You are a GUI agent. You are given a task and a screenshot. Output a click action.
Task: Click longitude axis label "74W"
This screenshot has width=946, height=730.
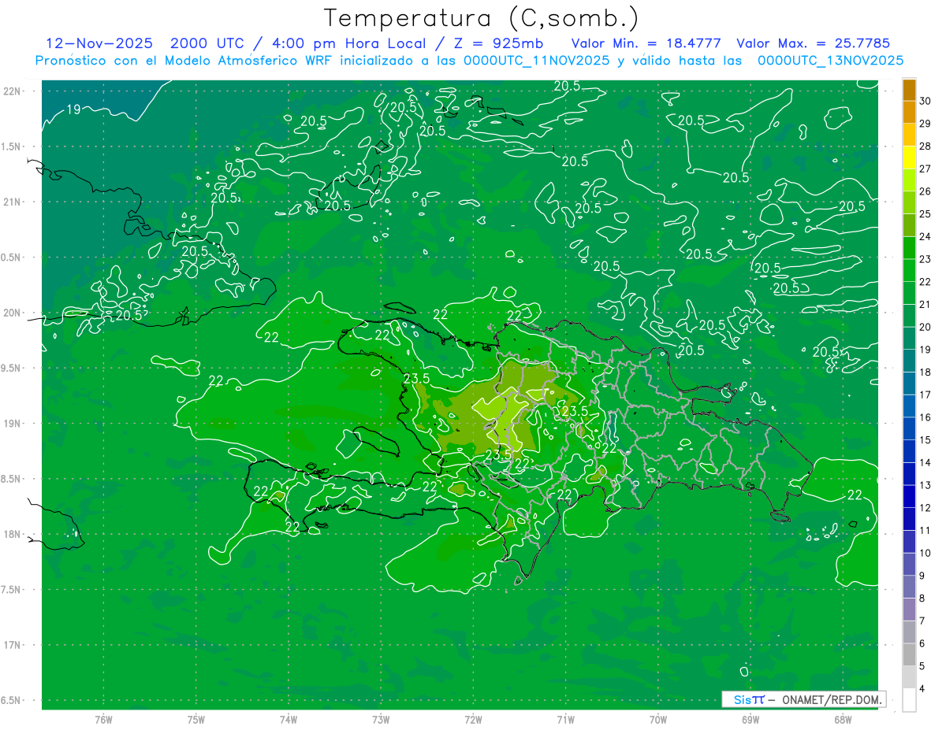(x=289, y=719)
